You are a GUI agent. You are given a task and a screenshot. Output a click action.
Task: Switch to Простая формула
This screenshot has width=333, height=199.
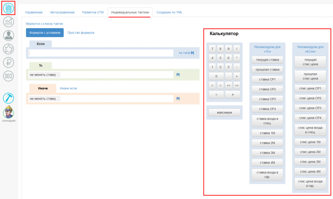(x=81, y=33)
